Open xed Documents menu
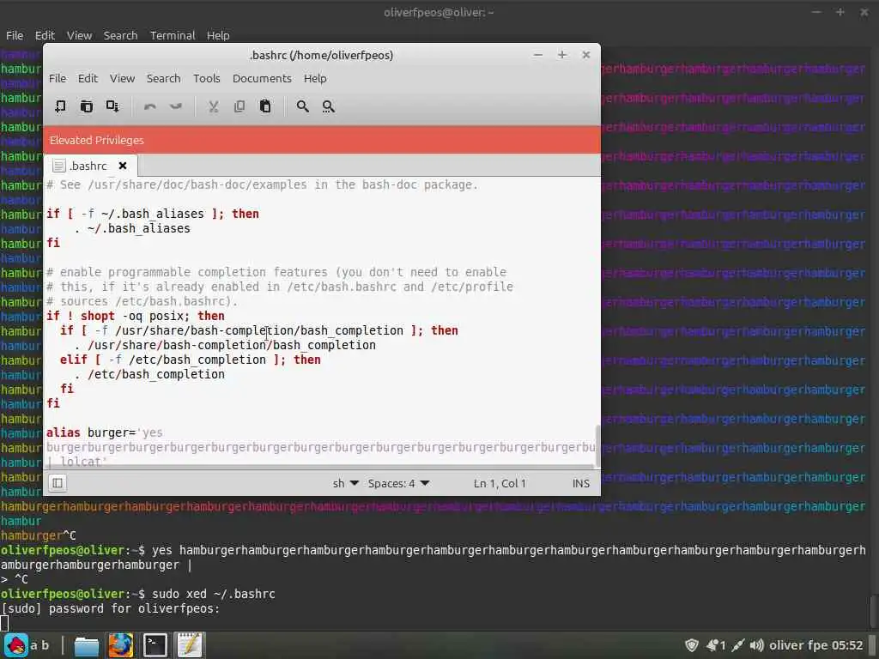The image size is (879, 659). pyautogui.click(x=262, y=78)
